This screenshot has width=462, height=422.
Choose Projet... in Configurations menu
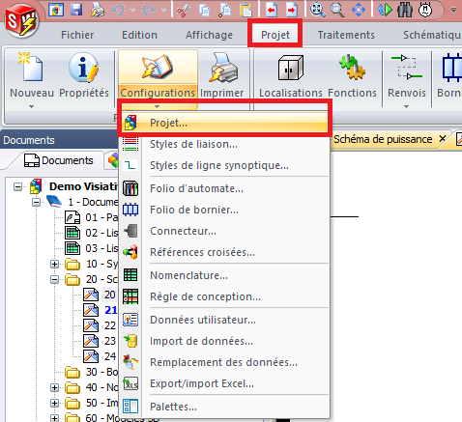(224, 123)
